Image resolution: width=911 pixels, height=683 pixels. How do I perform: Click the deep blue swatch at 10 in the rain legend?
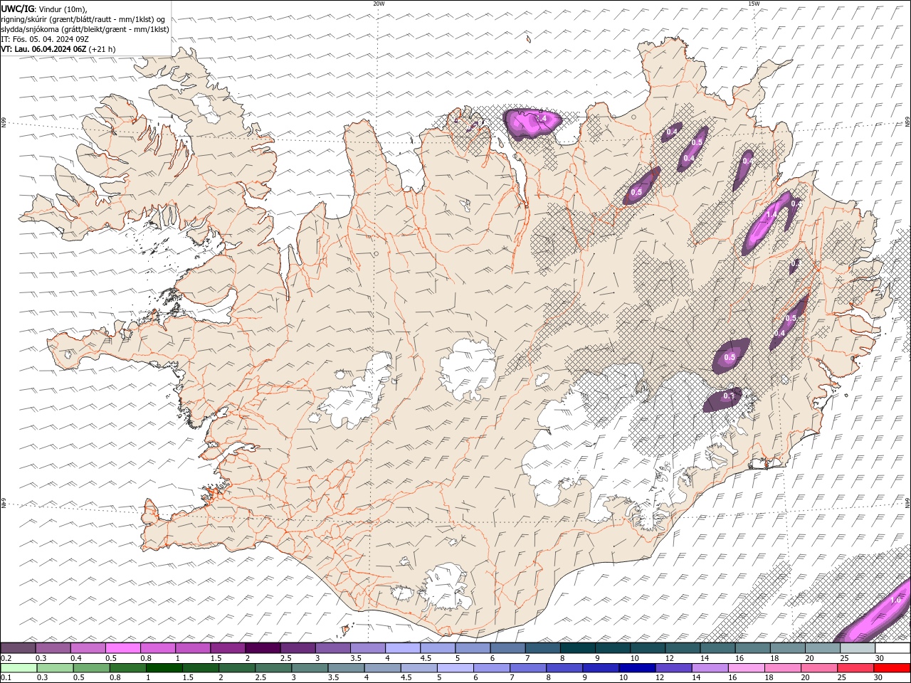point(636,668)
